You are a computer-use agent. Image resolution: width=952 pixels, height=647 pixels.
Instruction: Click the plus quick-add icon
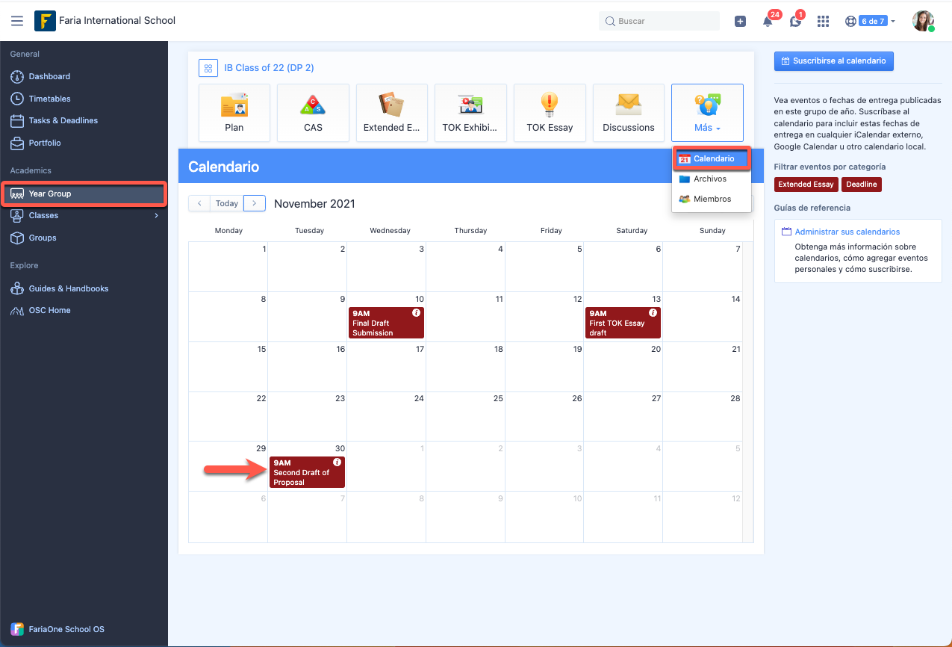(x=740, y=22)
